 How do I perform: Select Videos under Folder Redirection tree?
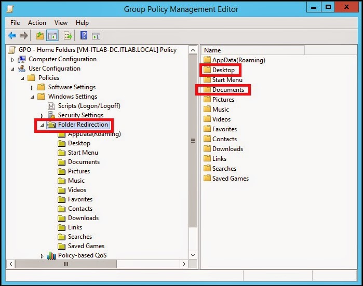pyautogui.click(x=77, y=190)
